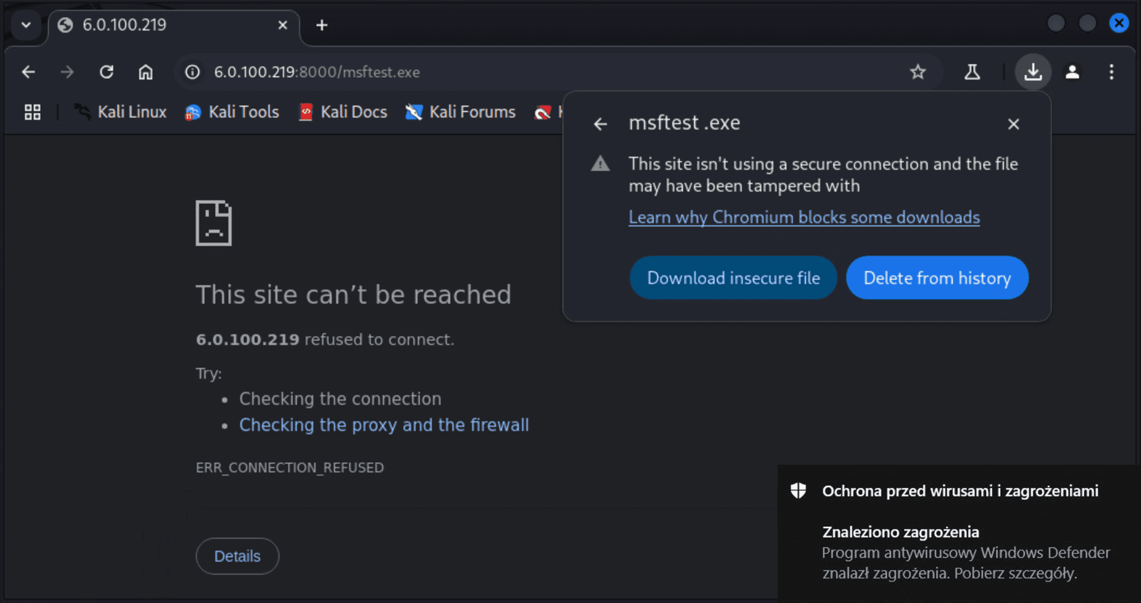Reload the page with refresh icon

pos(106,72)
